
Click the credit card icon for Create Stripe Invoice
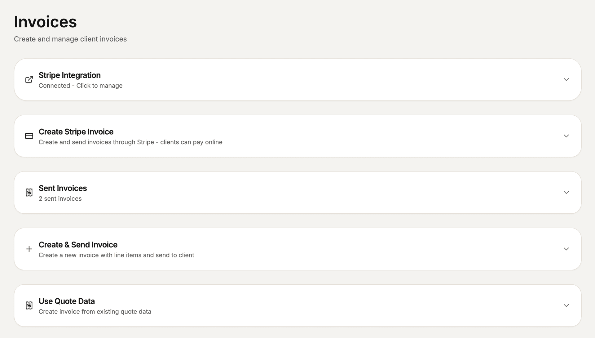click(x=29, y=136)
